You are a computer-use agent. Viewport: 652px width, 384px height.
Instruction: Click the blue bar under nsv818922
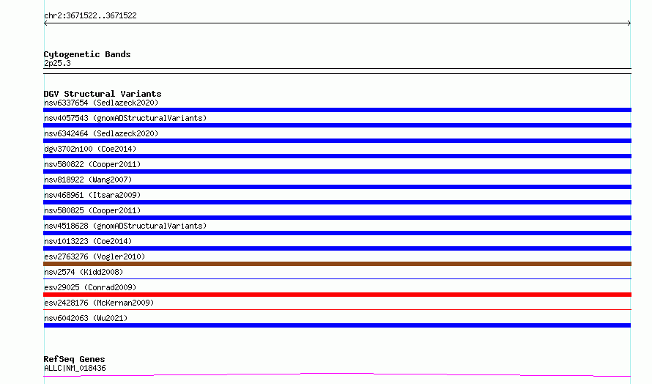click(337, 187)
